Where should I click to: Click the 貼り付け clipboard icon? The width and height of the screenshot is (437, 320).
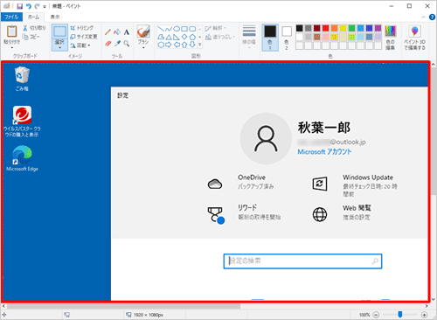pyautogui.click(x=11, y=31)
